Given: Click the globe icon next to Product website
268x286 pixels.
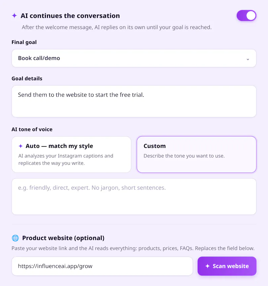Looking at the screenshot, I should coord(15,238).
